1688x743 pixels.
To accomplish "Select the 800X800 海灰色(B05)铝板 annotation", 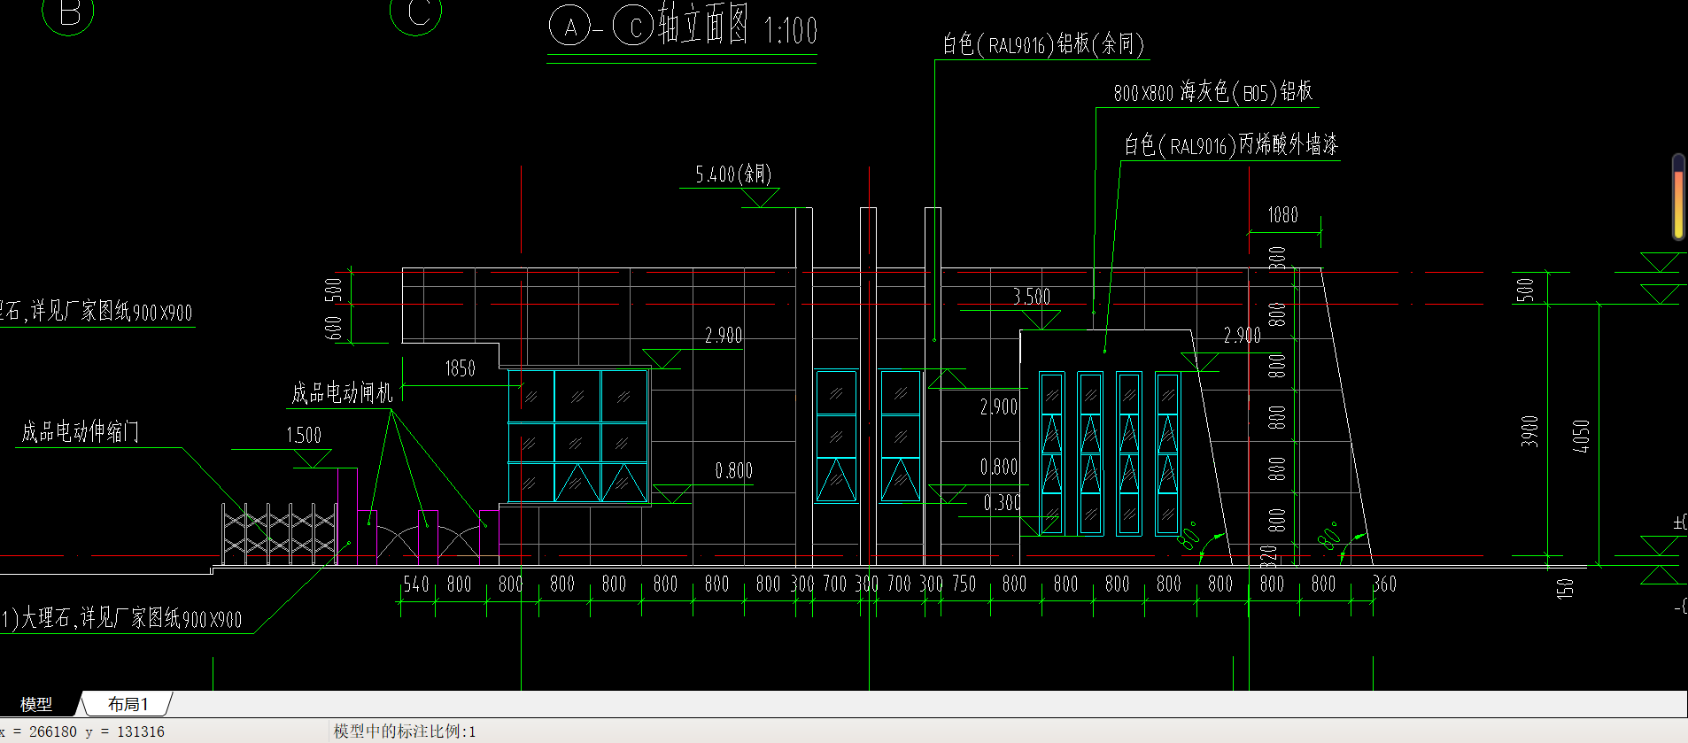I will coord(1213,92).
